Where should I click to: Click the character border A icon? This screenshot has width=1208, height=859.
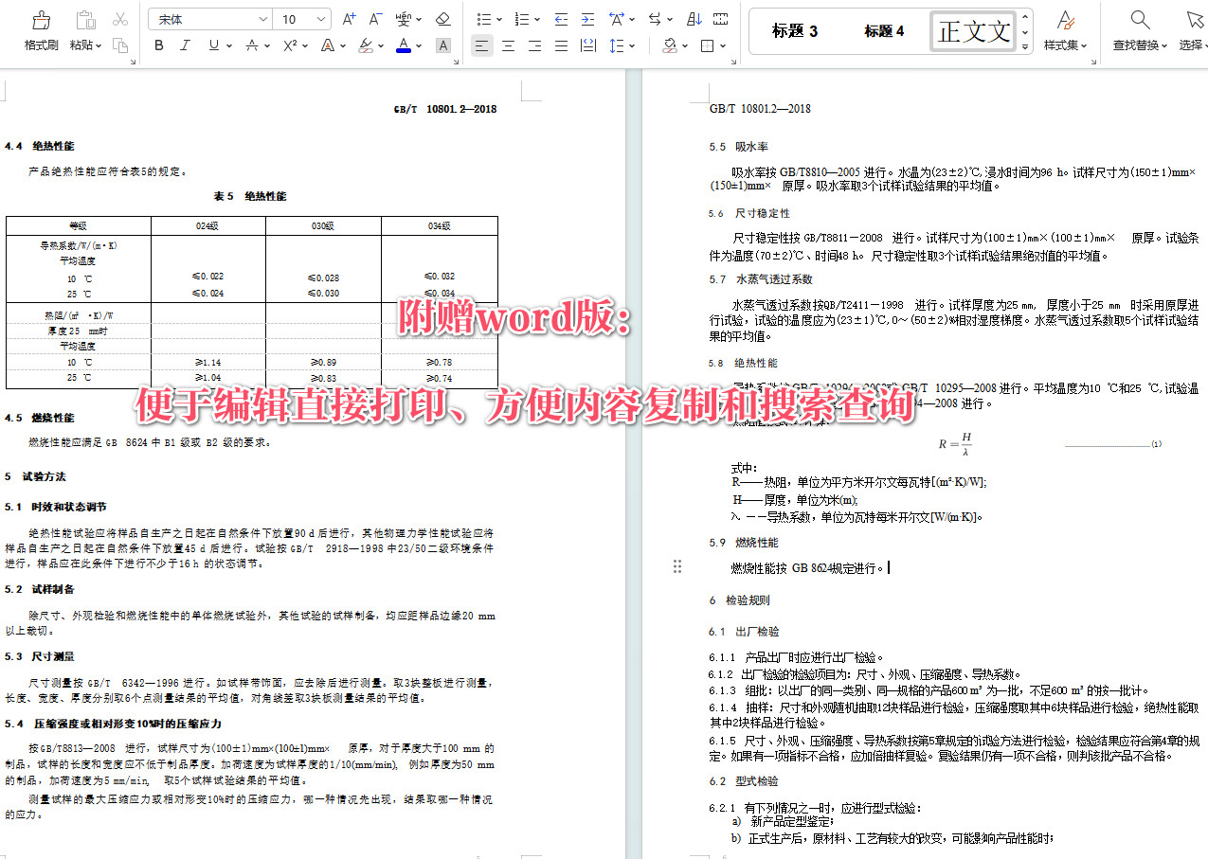click(443, 45)
